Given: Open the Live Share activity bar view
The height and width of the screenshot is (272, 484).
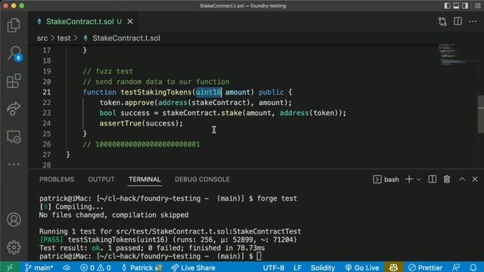Looking at the screenshot, I should (14, 109).
